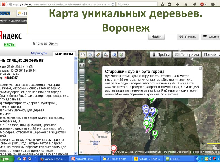Zoom out with the minus button
220x165 pixels.
[82, 72]
